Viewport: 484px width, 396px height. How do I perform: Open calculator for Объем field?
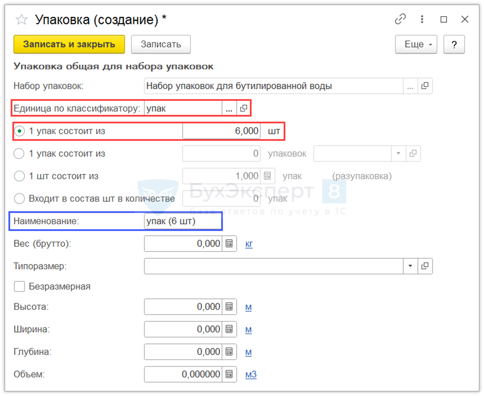click(229, 374)
